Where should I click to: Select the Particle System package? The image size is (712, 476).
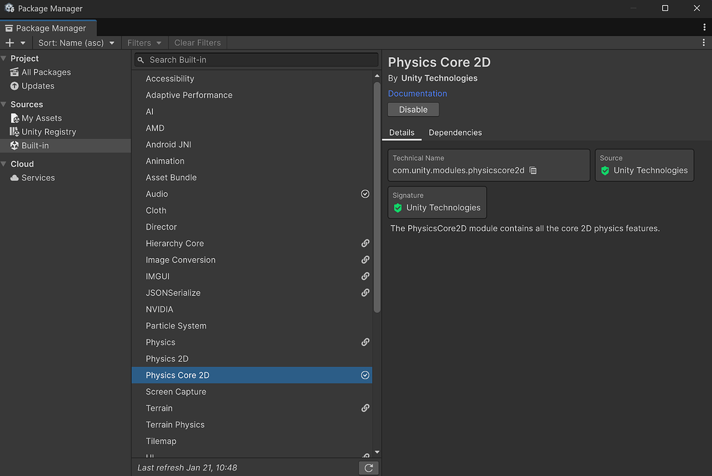(252, 326)
